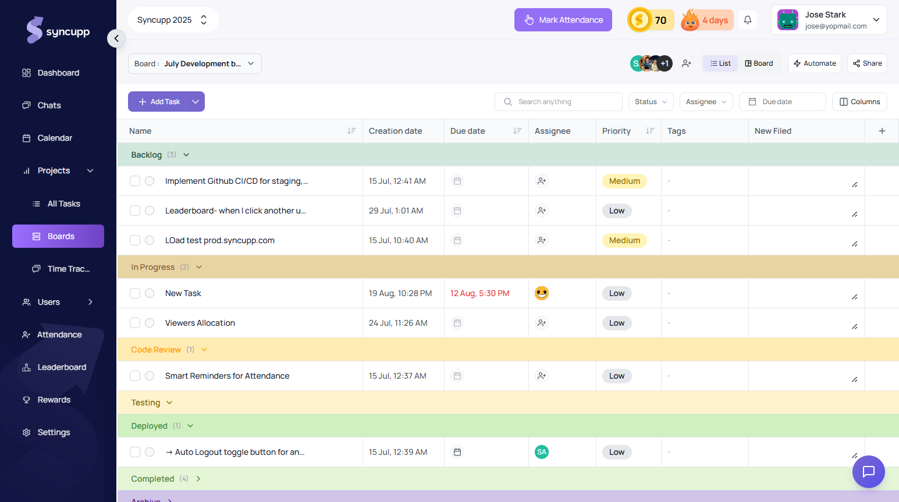The width and height of the screenshot is (899, 502).
Task: Mark Leaderboard task complete with circle
Action: pos(150,211)
